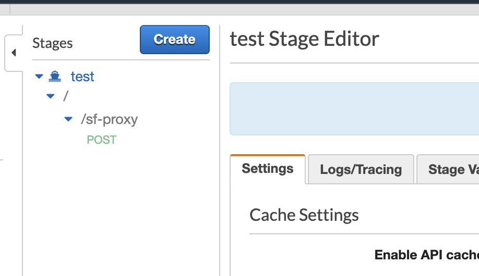The height and width of the screenshot is (276, 479).
Task: Collapse the left navigation panel arrow
Action: [x=14, y=53]
